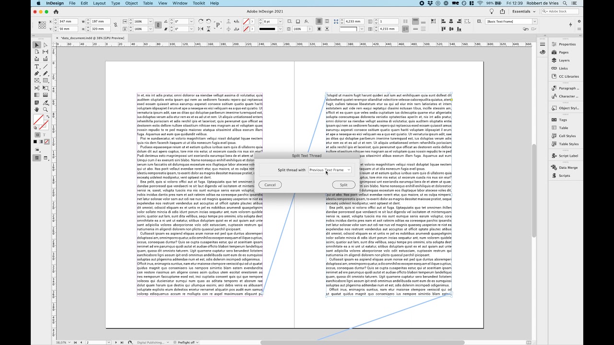Select the Type tool
The width and height of the screenshot is (614, 345).
click(x=37, y=67)
